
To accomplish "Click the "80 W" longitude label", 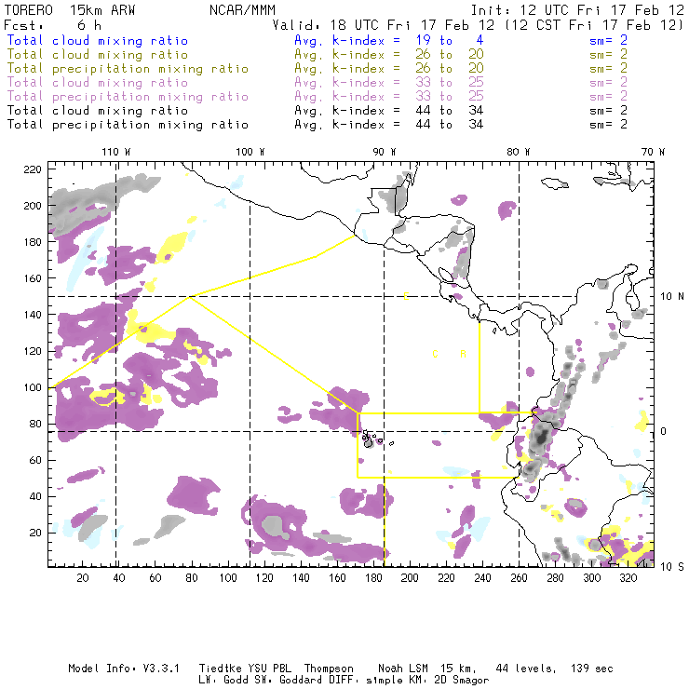I will [519, 152].
